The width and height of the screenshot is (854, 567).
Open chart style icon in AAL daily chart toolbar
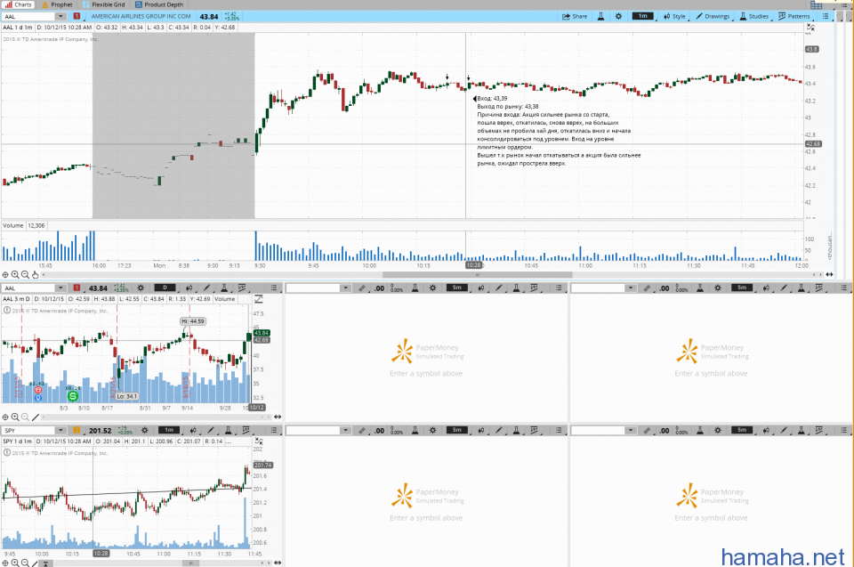tap(189, 288)
